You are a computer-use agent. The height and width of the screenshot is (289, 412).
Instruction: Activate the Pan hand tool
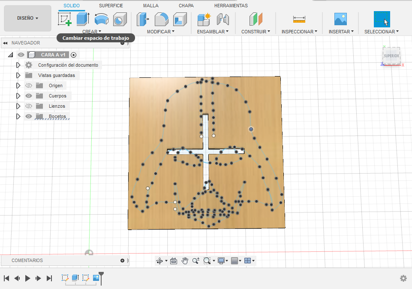pyautogui.click(x=185, y=260)
